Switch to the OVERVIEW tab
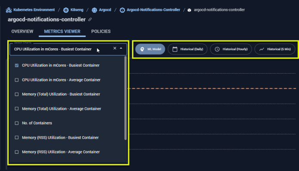This screenshot has height=171, width=299. [22, 31]
